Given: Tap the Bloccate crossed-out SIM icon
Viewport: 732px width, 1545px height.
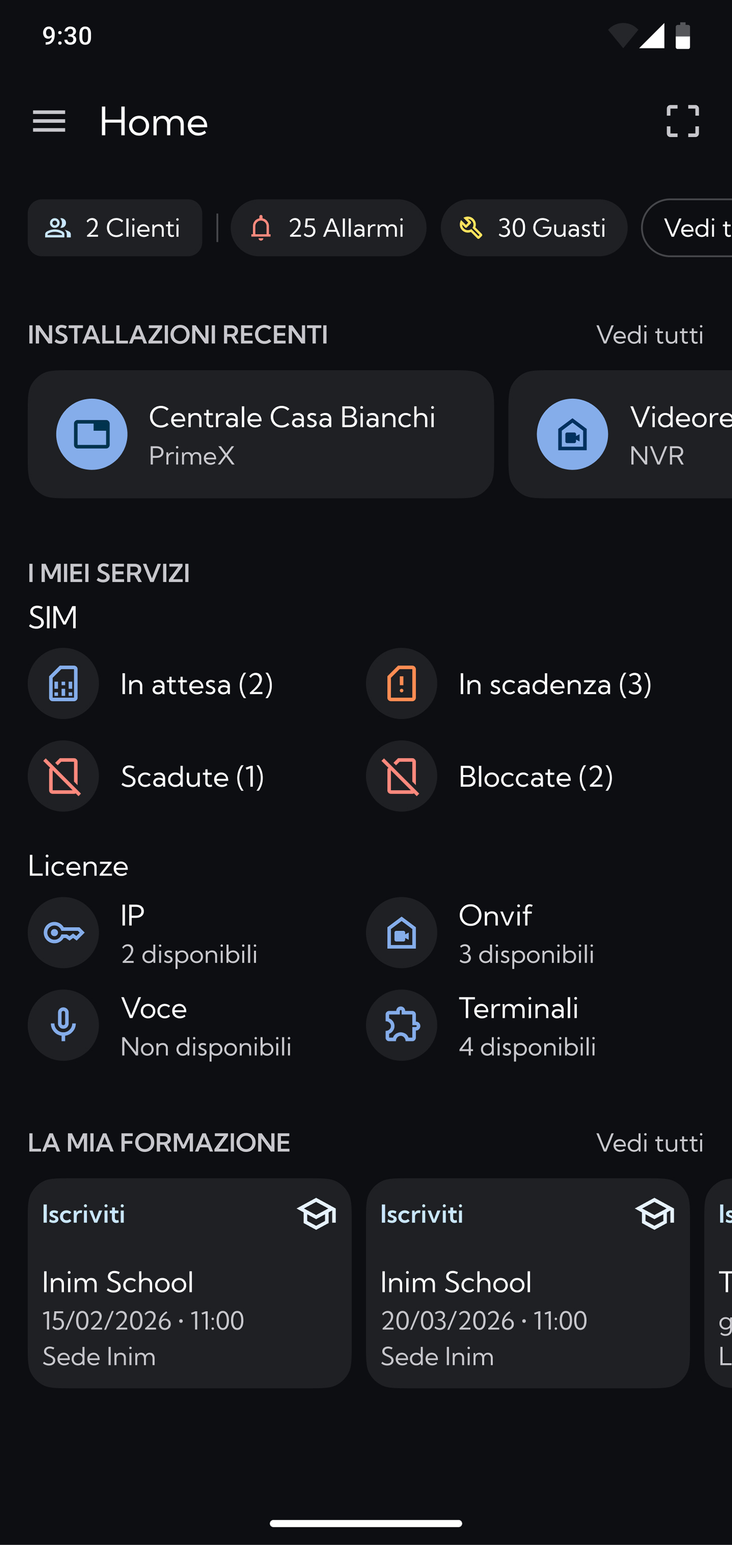Looking at the screenshot, I should point(402,776).
